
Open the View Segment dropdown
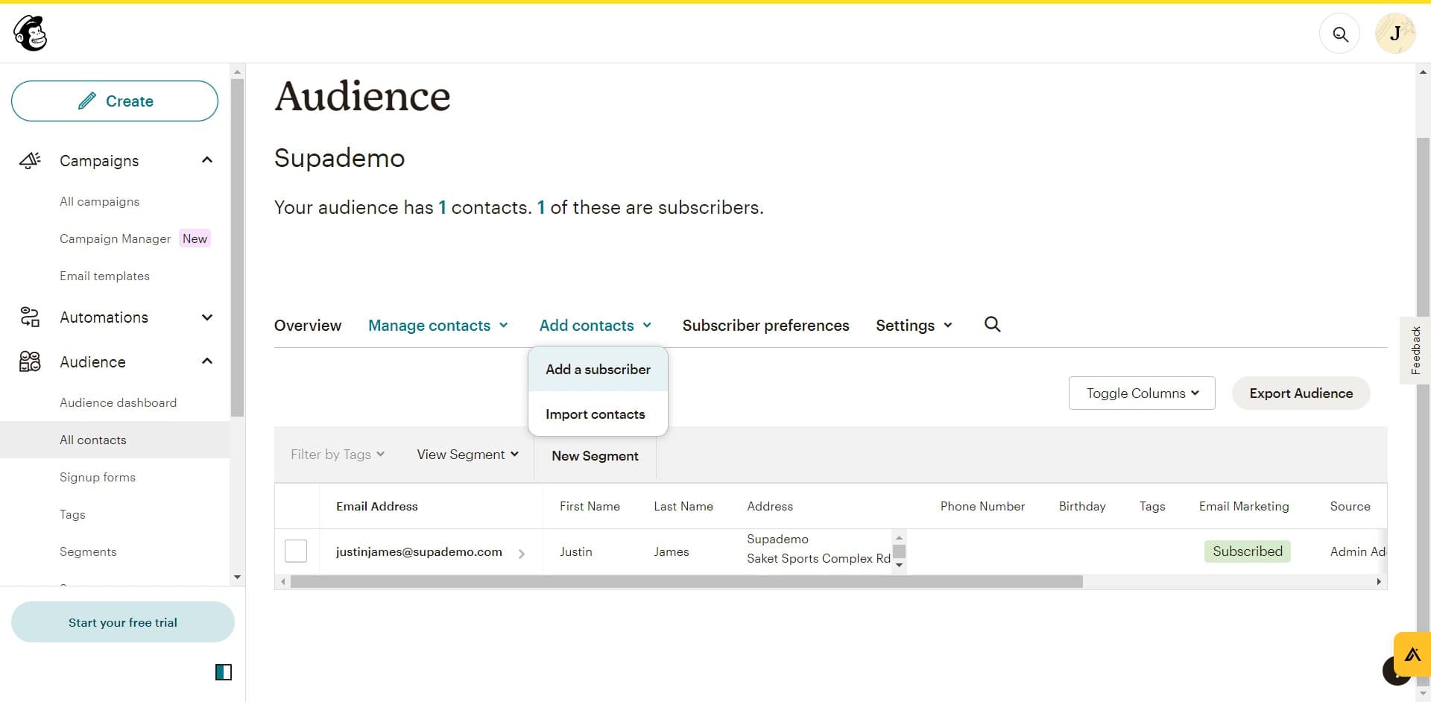point(467,454)
